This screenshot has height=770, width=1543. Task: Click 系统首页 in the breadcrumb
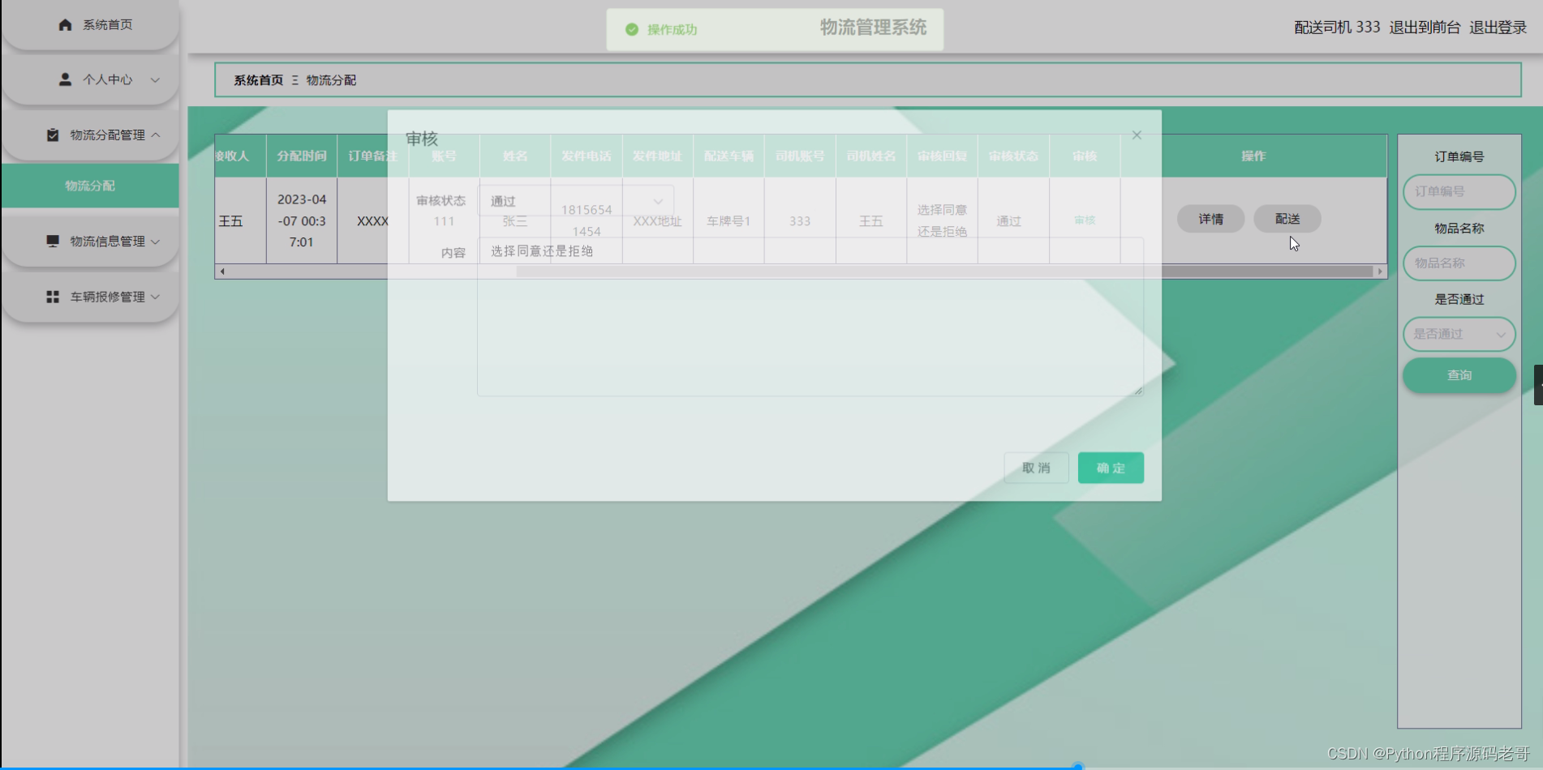click(259, 80)
